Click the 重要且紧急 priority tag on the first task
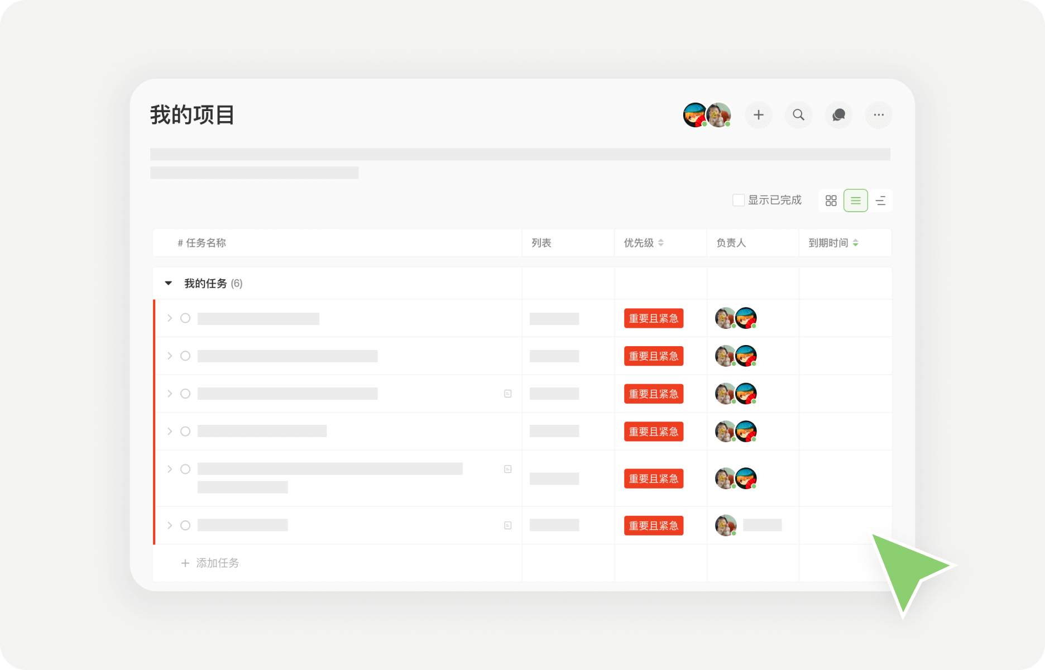This screenshot has height=670, width=1045. point(653,318)
